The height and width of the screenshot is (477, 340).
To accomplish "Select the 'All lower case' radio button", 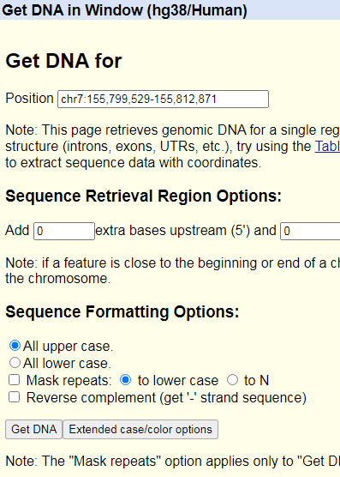I will click(x=15, y=363).
